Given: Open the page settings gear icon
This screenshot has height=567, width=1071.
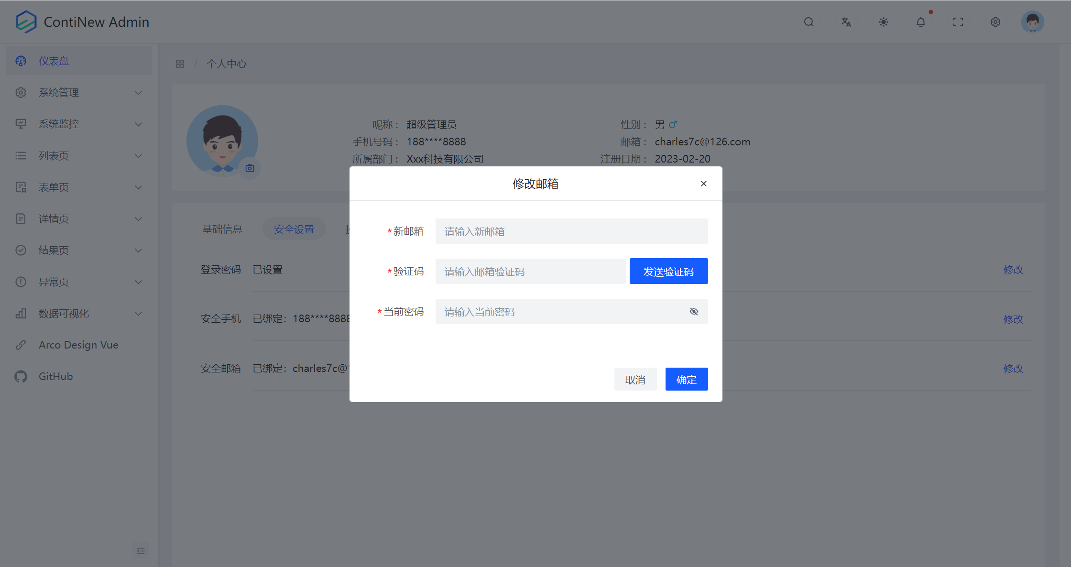Looking at the screenshot, I should coord(995,22).
